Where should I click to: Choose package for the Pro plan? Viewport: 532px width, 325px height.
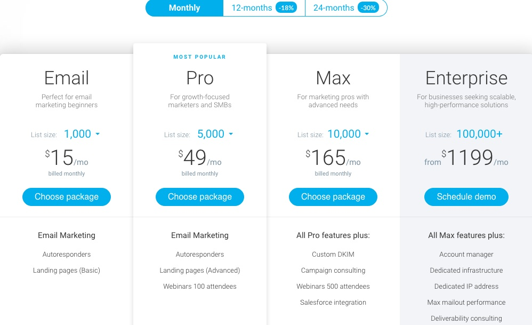pos(200,196)
